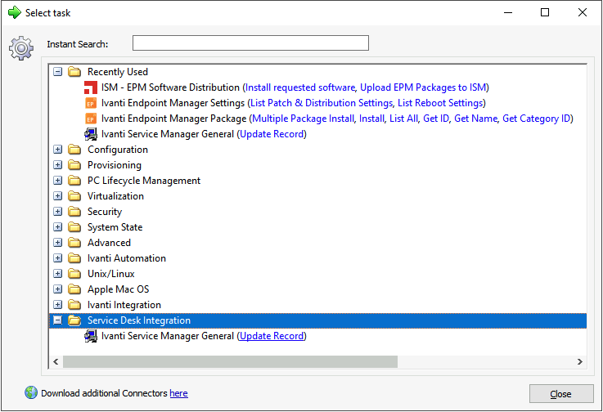Expand the Ivanti Integration node
The image size is (603, 412).
click(x=58, y=305)
